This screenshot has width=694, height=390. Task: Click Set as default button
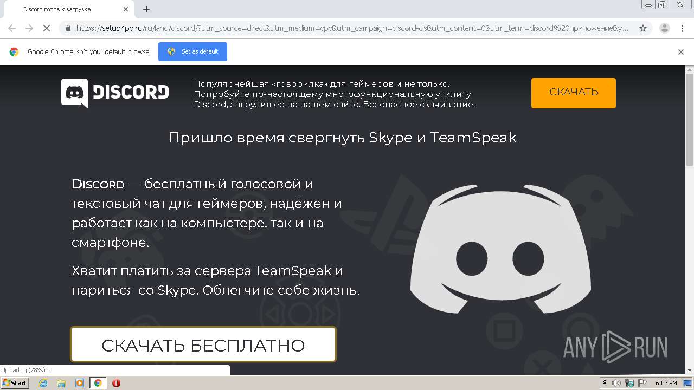pos(192,51)
